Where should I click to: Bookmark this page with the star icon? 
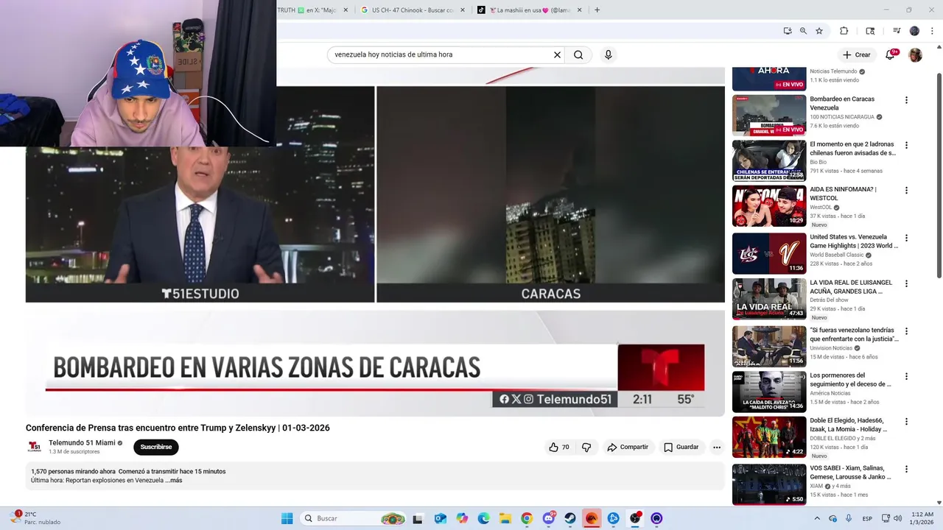[819, 31]
